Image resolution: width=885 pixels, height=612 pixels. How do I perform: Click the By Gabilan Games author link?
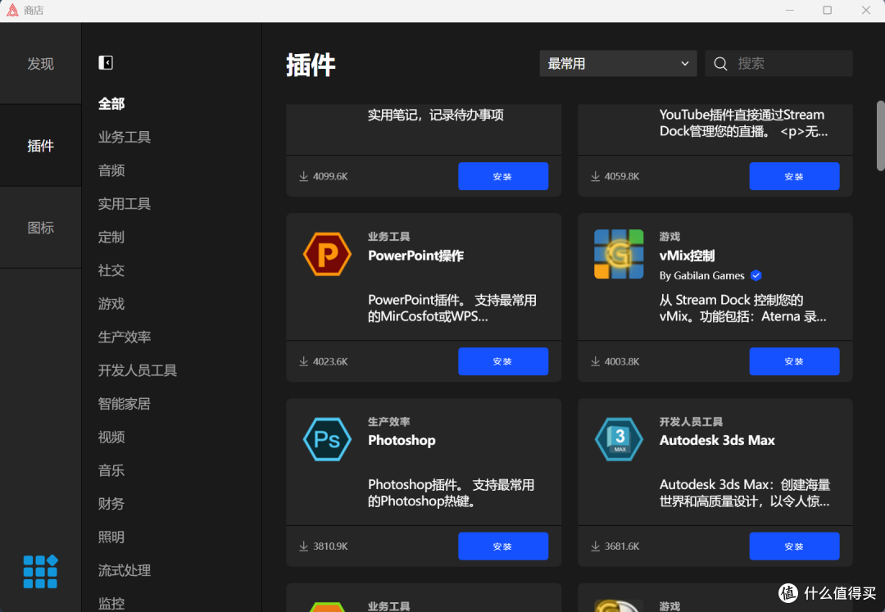701,275
